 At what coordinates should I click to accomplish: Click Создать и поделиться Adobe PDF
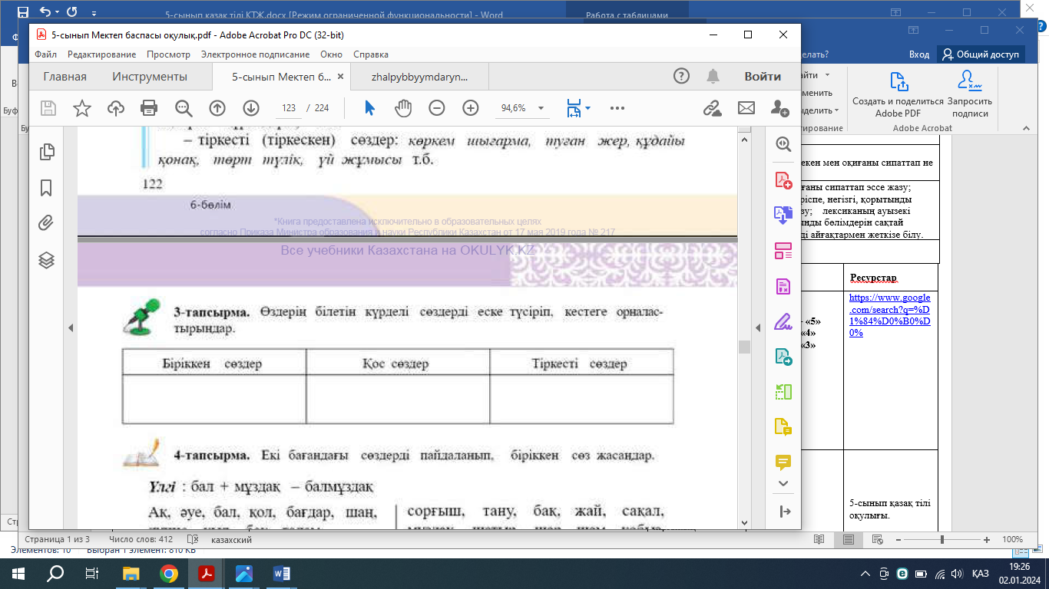(898, 94)
